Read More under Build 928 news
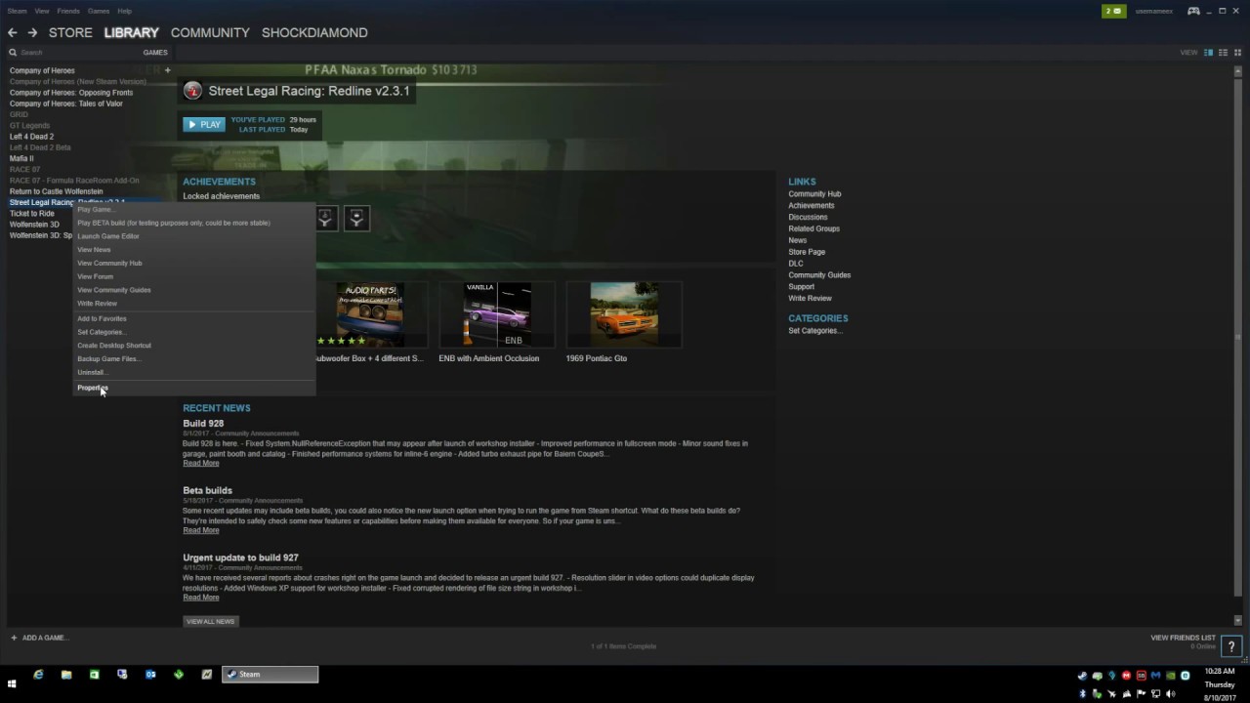 (200, 463)
